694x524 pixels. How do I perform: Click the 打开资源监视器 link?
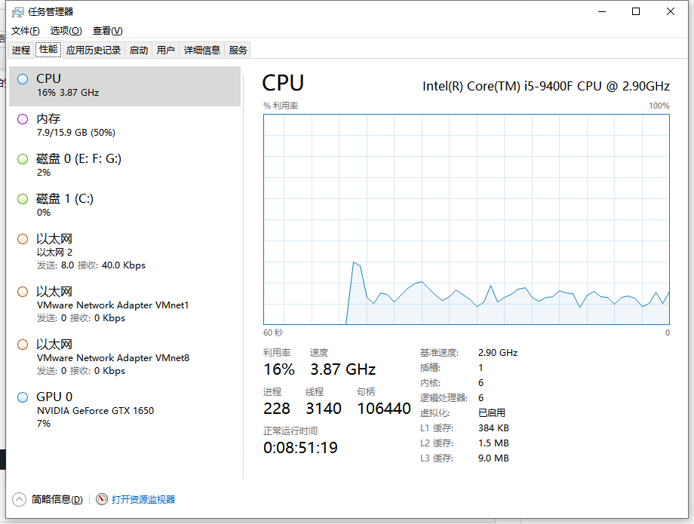[143, 499]
